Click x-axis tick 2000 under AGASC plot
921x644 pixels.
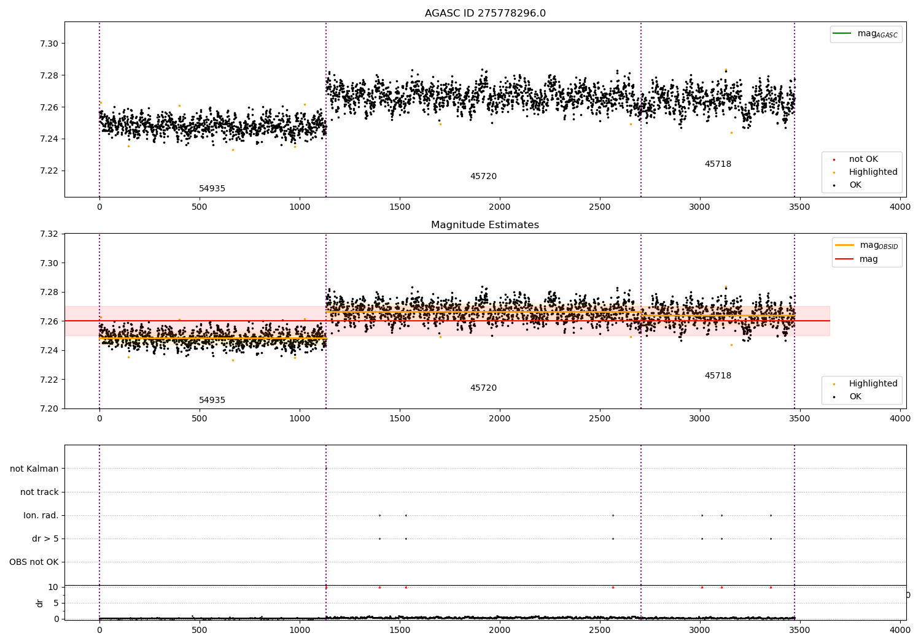pyautogui.click(x=500, y=207)
